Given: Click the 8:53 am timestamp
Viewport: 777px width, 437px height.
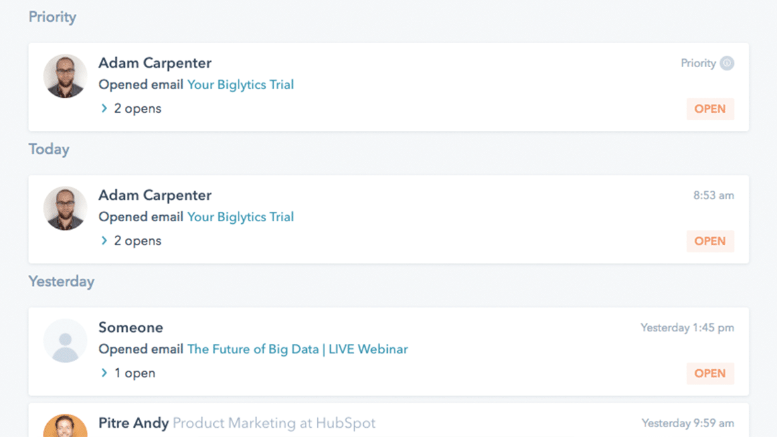Looking at the screenshot, I should tap(715, 195).
